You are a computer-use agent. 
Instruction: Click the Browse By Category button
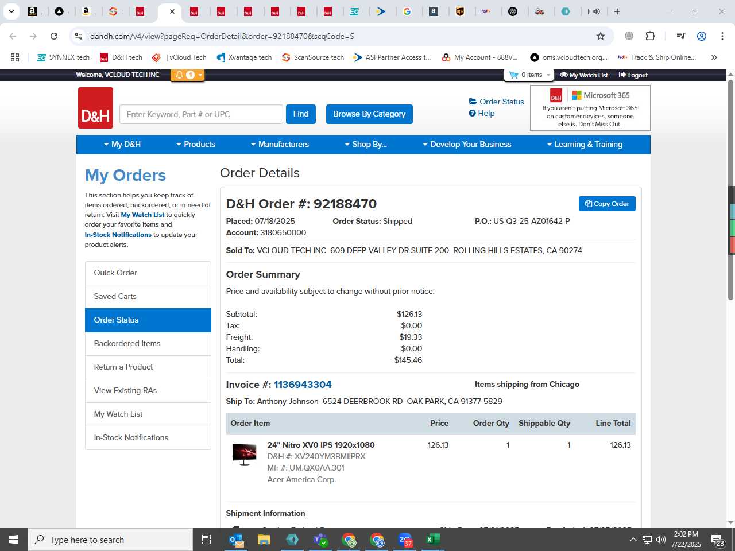tap(369, 114)
